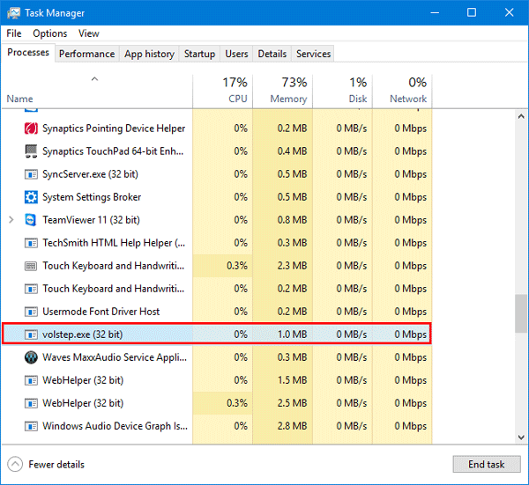Click the TeamViewer 11 icon

tap(31, 220)
